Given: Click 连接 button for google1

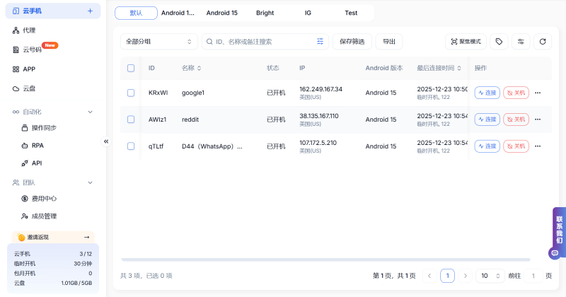Looking at the screenshot, I should [487, 93].
